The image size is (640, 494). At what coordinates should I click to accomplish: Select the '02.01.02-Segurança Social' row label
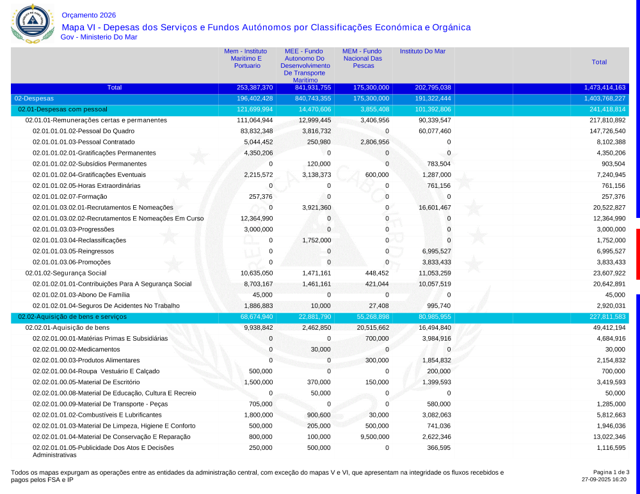coord(65,273)
